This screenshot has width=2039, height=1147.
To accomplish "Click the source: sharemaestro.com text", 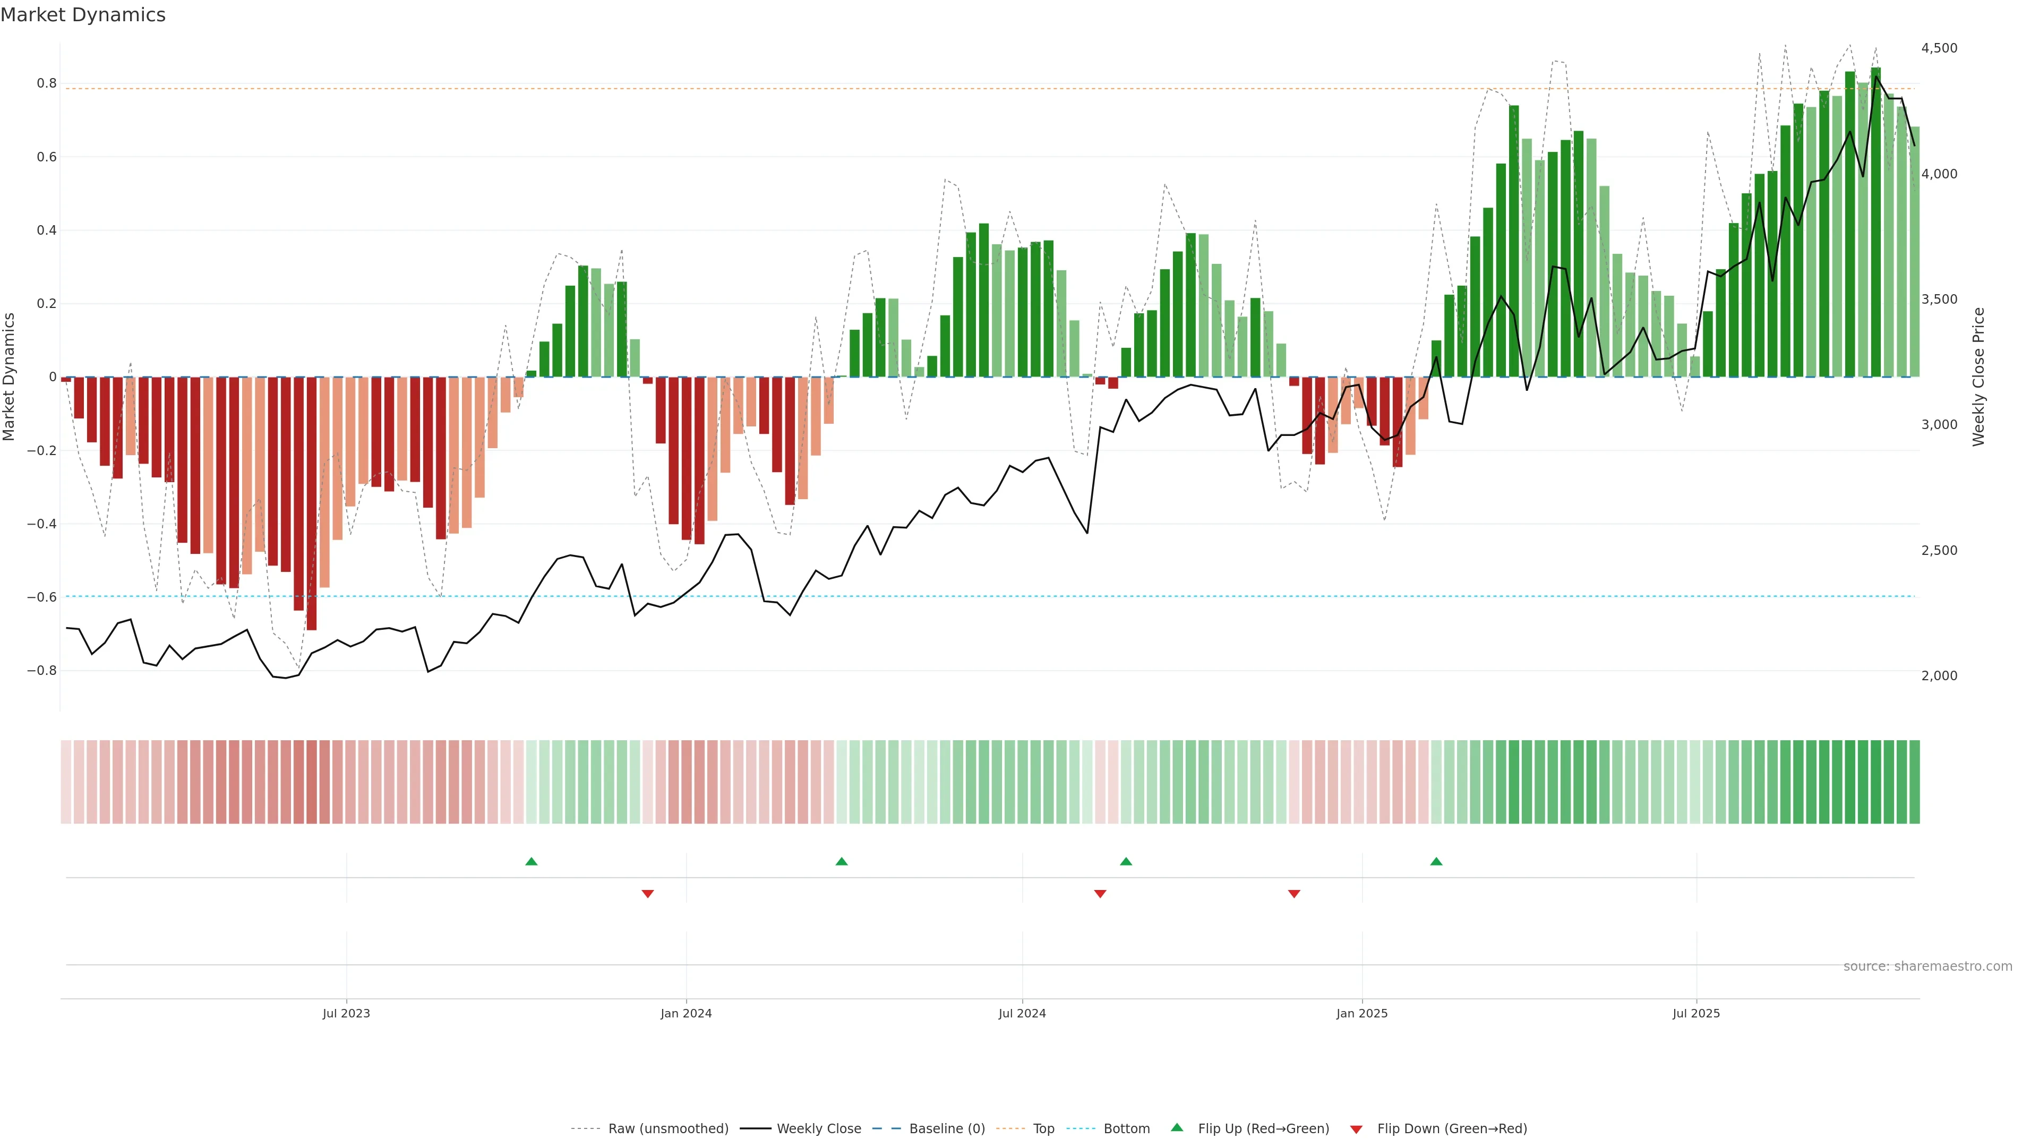I will tap(1927, 966).
